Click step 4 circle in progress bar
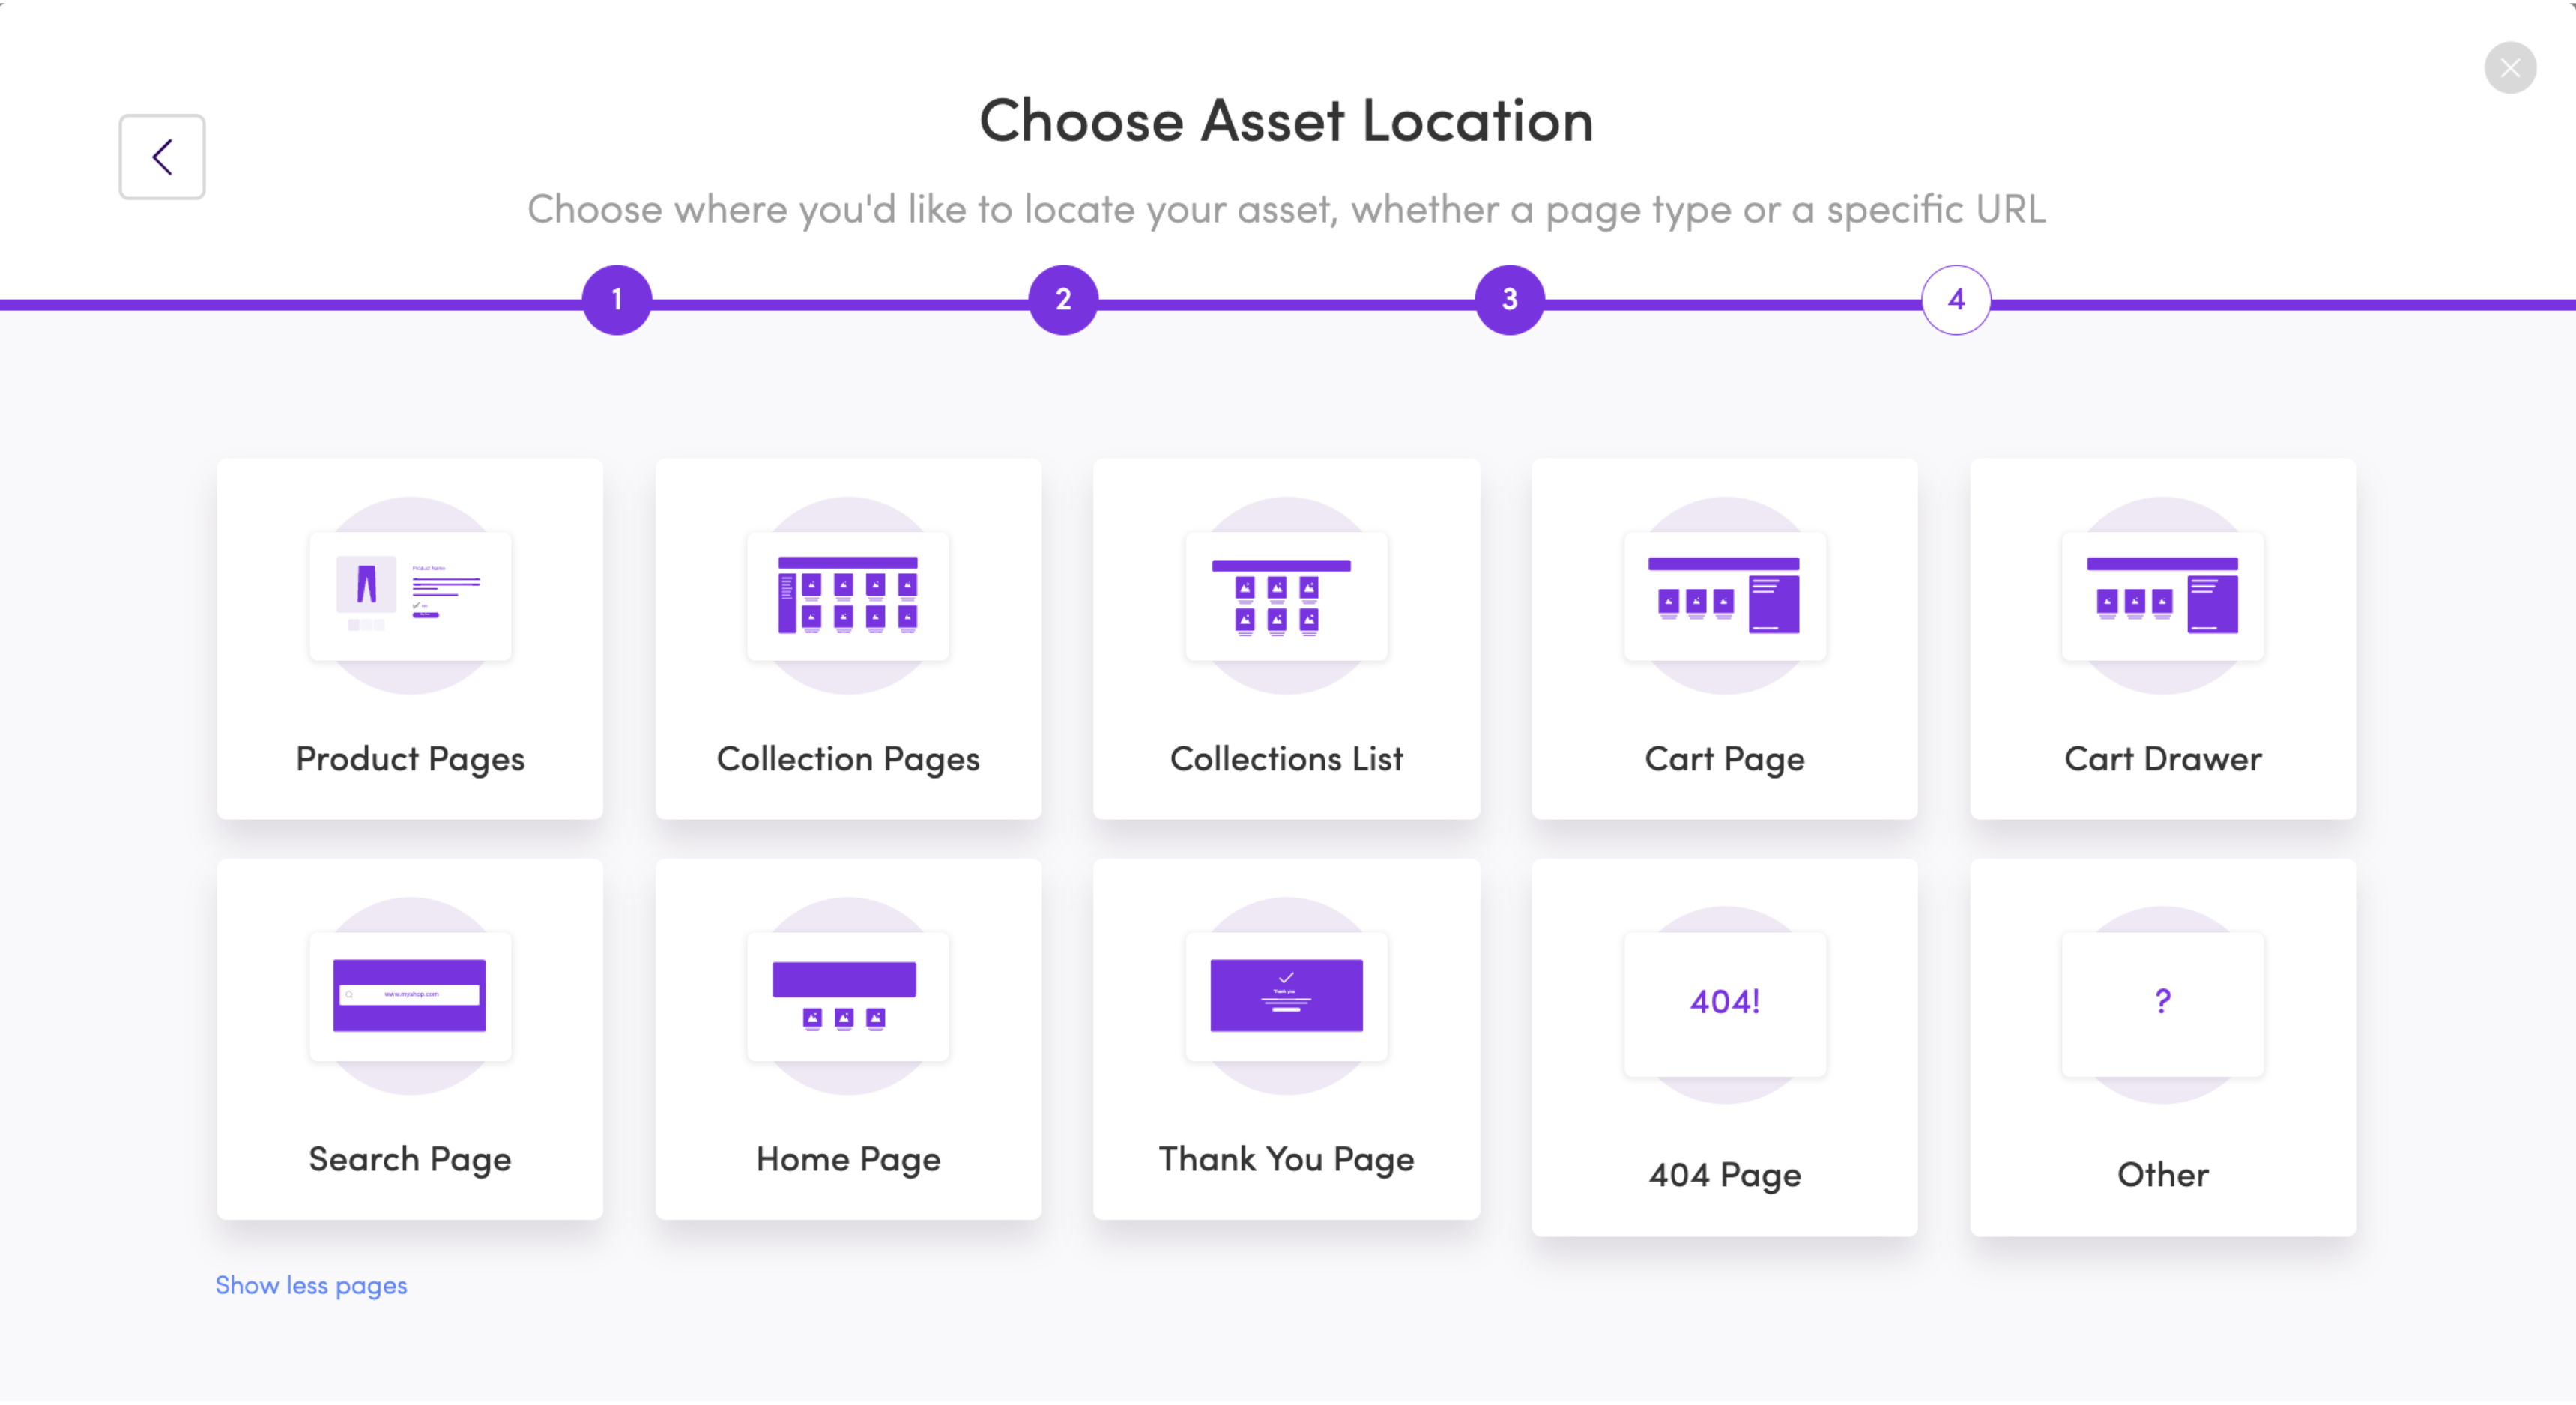 [1956, 299]
